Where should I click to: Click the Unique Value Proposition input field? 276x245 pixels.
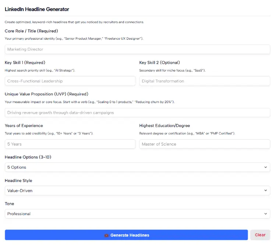coord(138,113)
